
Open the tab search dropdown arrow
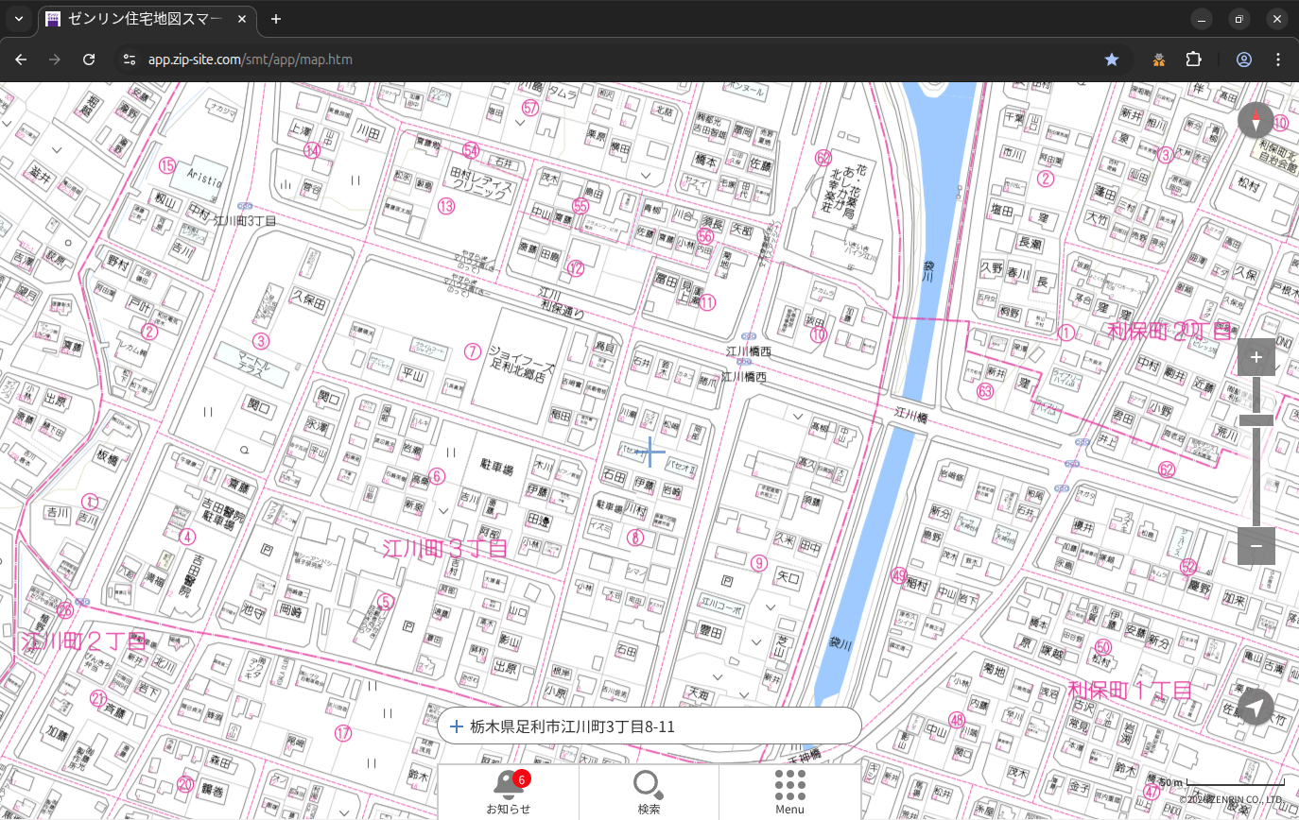(19, 19)
